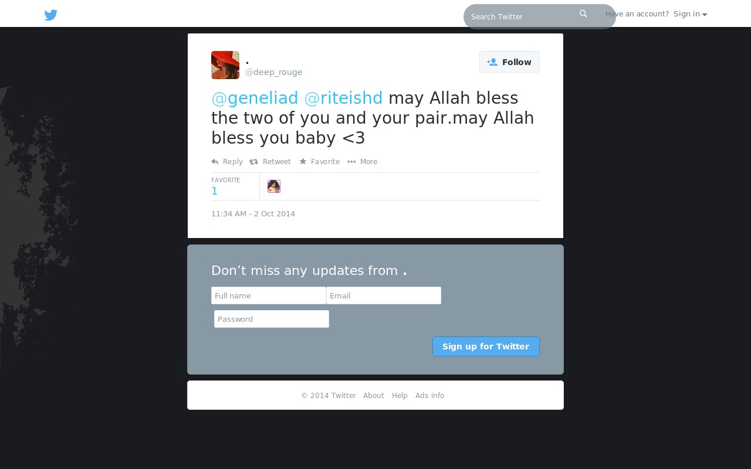Open the More options ellipsis
751x469 pixels.
point(351,162)
